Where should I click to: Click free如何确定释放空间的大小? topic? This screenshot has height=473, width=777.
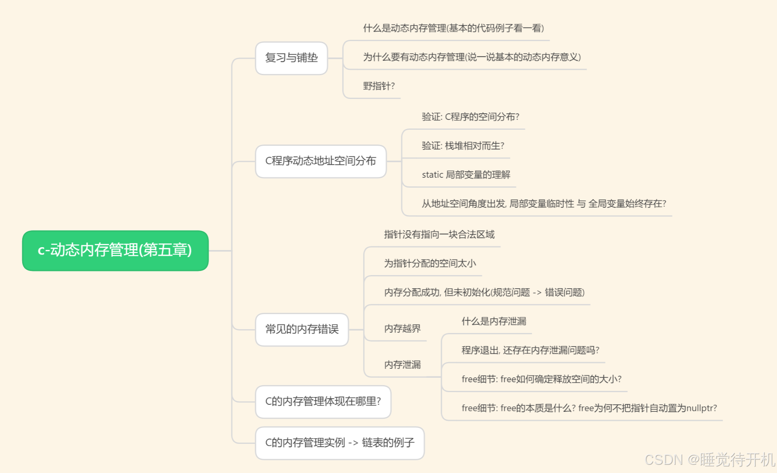542,379
